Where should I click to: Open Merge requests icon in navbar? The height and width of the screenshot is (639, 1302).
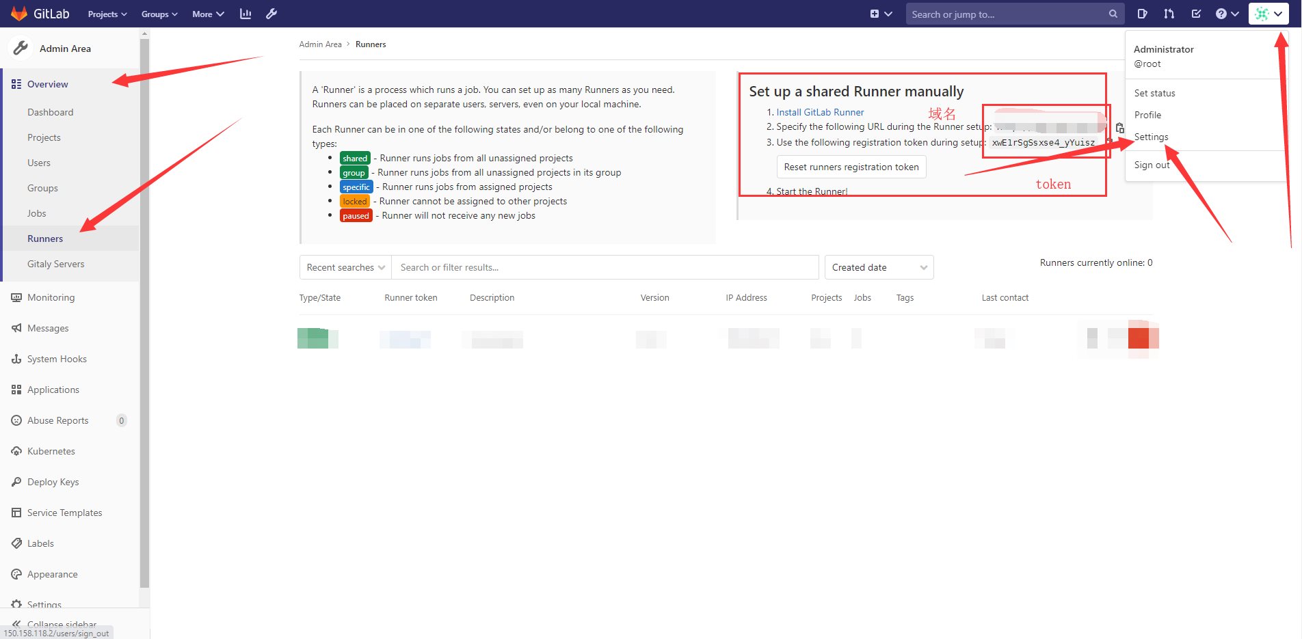pos(1169,14)
